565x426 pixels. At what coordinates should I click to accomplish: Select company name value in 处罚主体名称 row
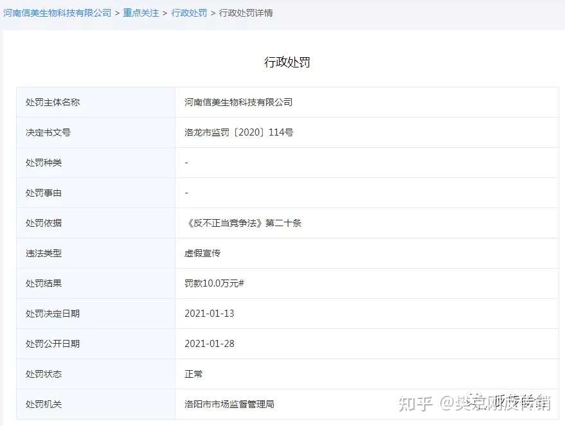pos(238,102)
